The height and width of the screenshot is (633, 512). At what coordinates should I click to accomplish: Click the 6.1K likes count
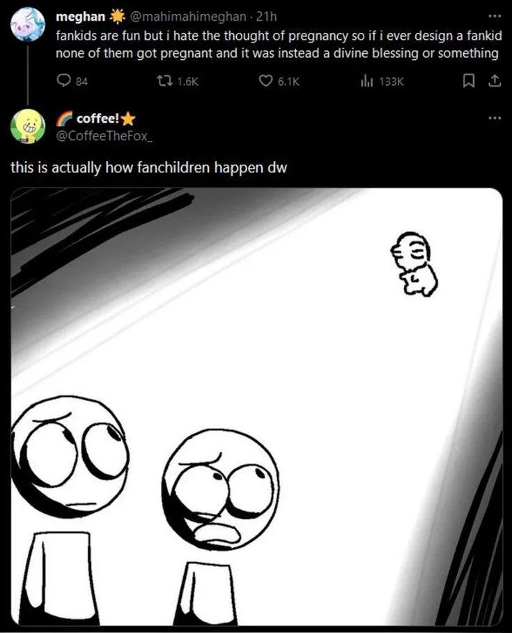point(288,82)
